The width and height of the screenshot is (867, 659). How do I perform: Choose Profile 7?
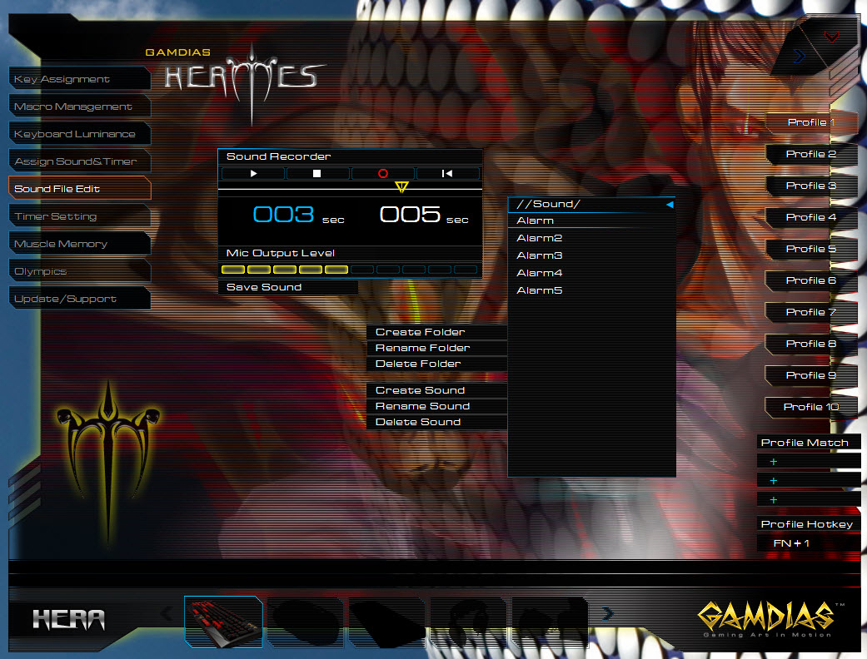(x=811, y=312)
